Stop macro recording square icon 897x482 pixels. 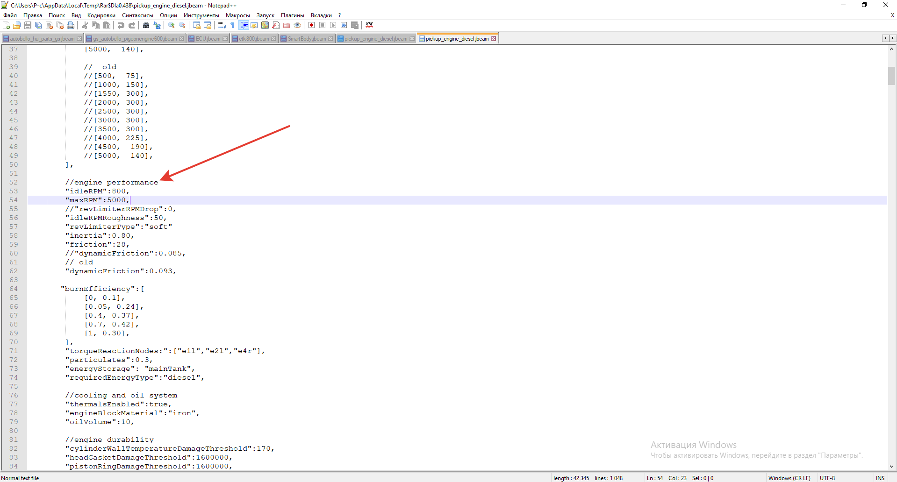(x=323, y=25)
